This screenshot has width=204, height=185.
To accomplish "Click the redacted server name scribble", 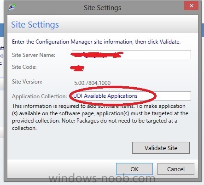I will (x=97, y=55).
